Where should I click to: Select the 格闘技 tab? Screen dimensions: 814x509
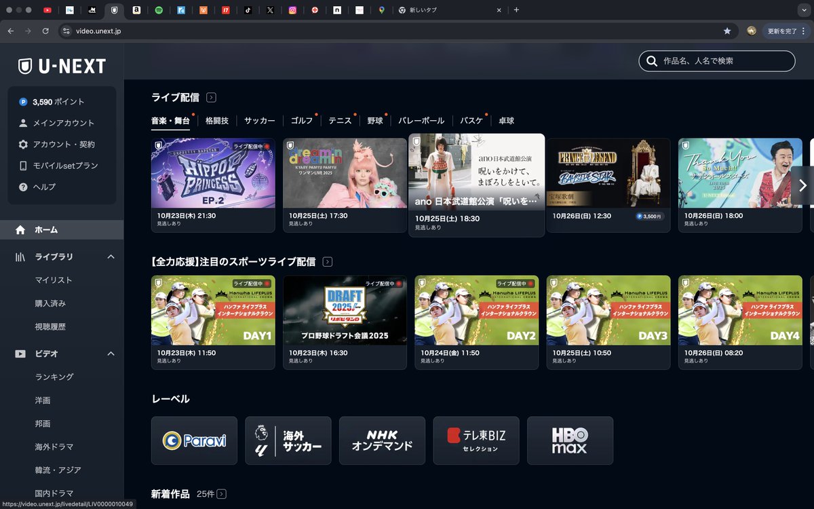pyautogui.click(x=217, y=121)
